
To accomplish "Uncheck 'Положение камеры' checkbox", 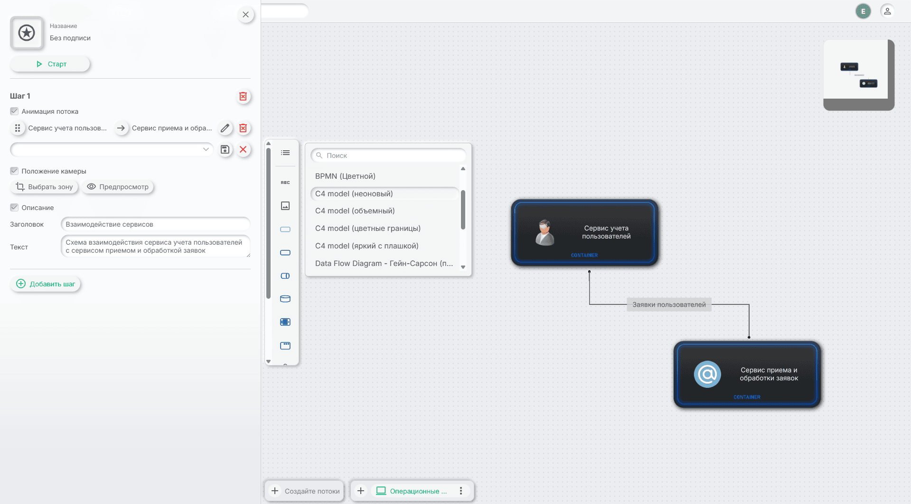I will point(14,171).
